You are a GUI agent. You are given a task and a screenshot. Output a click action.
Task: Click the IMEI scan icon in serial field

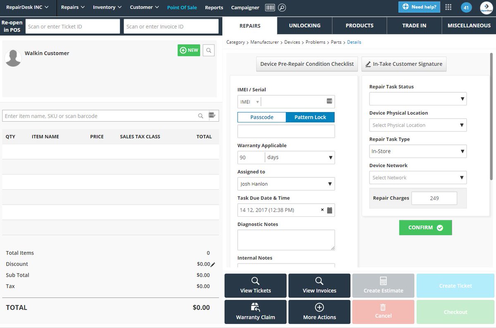coord(329,101)
